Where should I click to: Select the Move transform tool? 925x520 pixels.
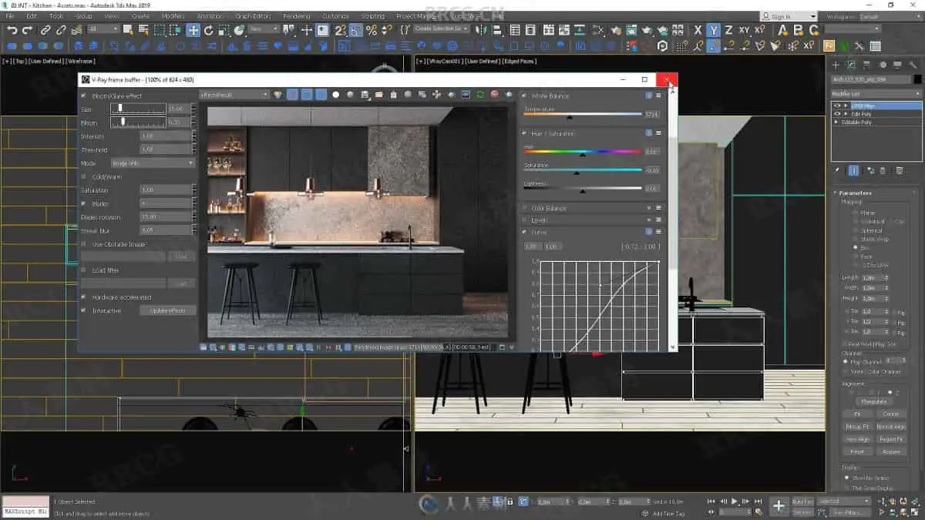(193, 30)
